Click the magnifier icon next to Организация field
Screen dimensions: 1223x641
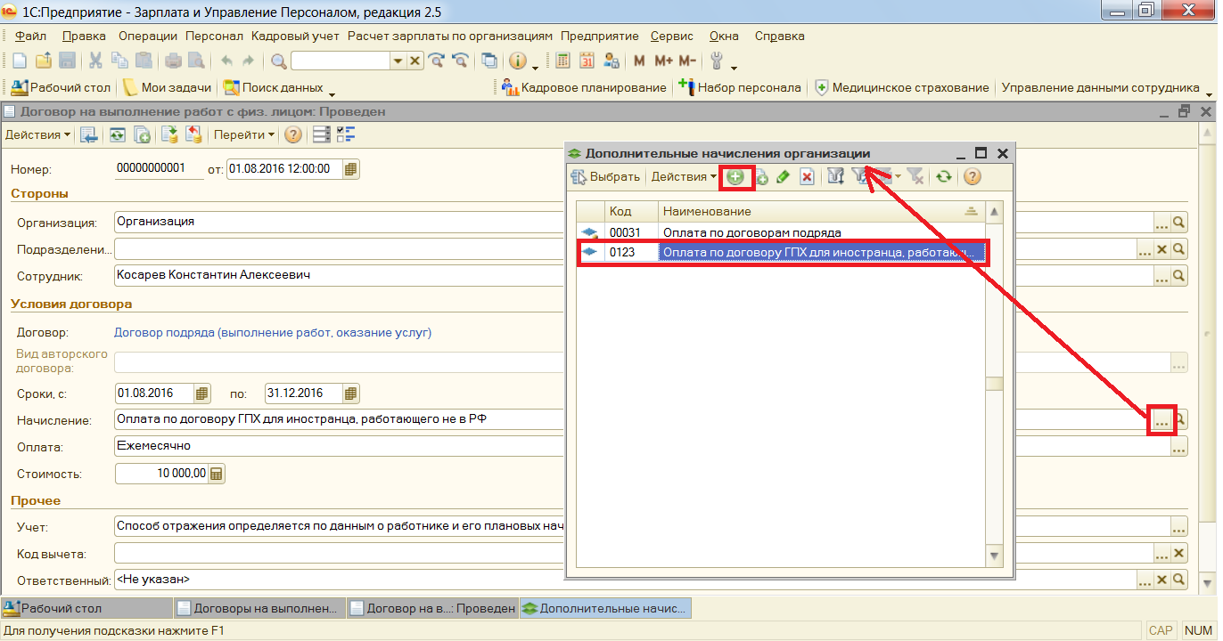pos(1178,223)
